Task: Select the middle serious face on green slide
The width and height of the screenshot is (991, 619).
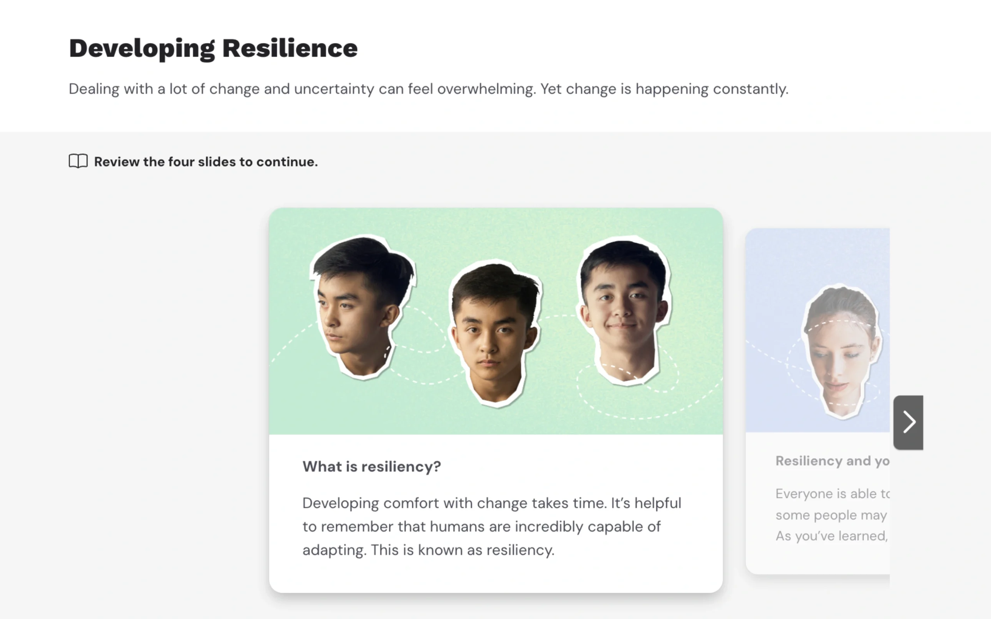Action: 494,333
